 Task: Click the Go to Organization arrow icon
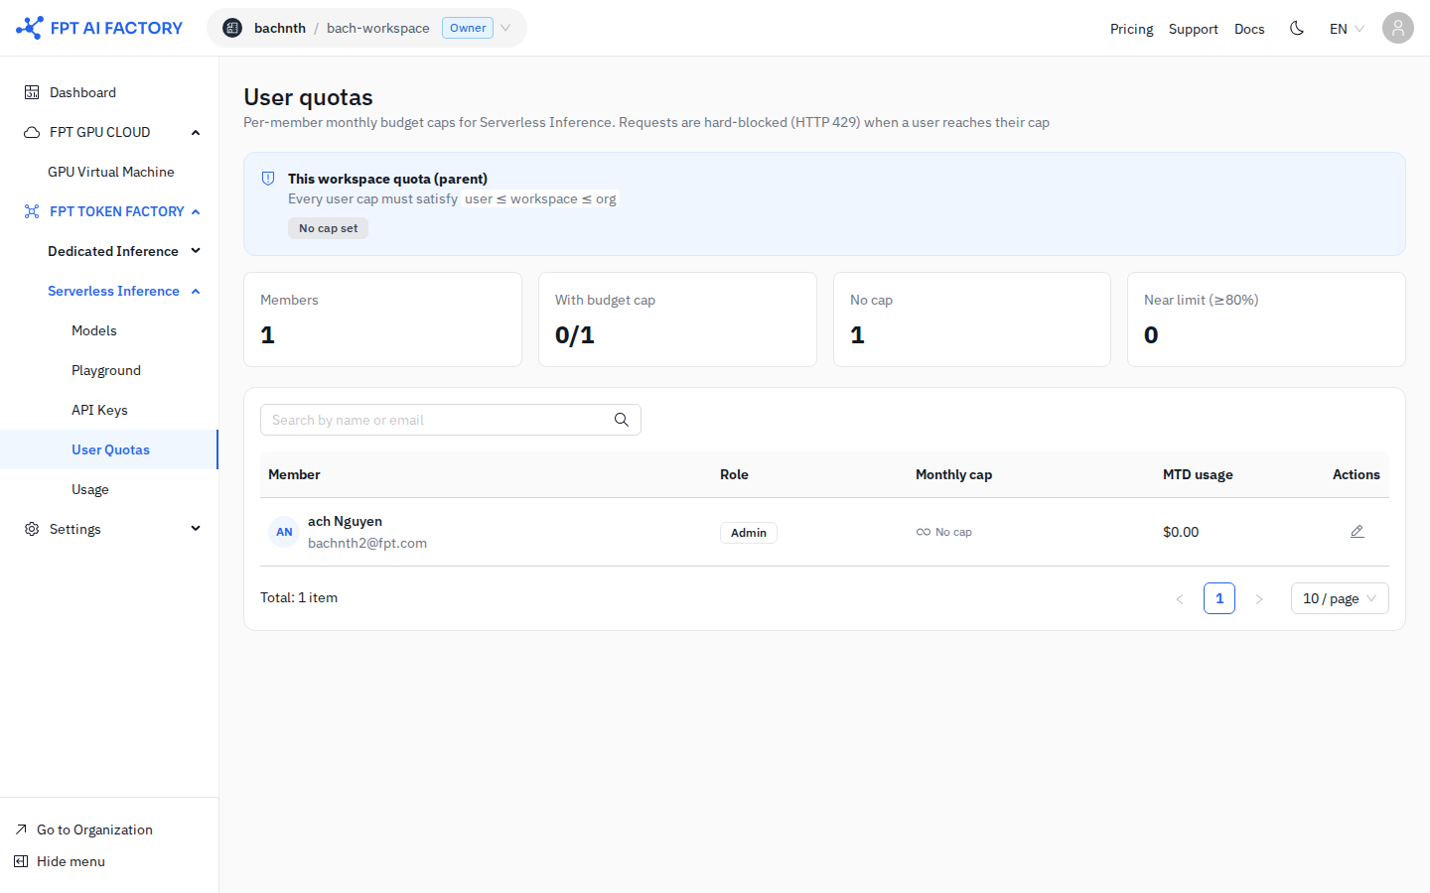(21, 829)
